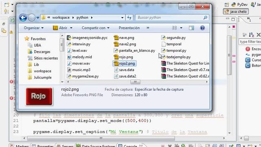Select the nave2.png image file
This screenshot has height=147, width=261.
(125, 44)
